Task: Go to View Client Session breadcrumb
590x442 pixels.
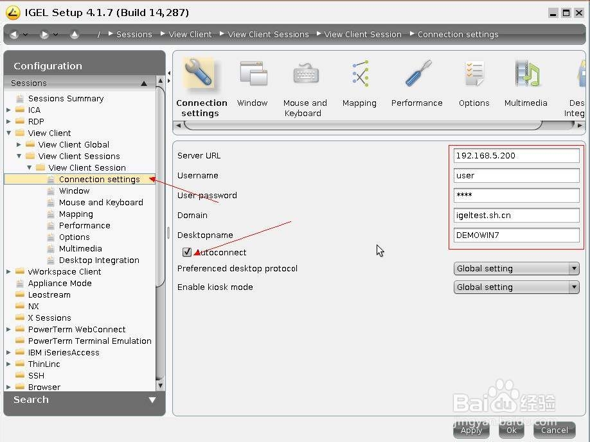Action: click(362, 35)
